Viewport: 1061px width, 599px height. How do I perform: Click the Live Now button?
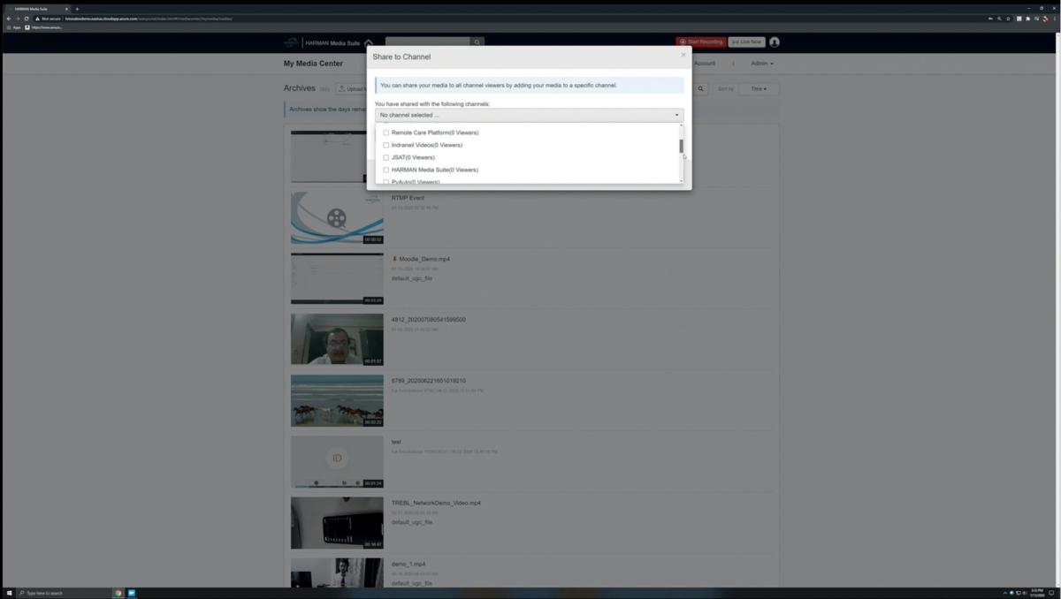pyautogui.click(x=746, y=42)
